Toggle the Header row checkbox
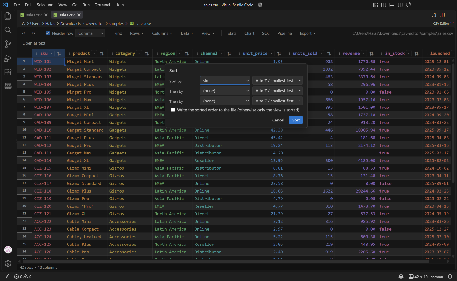This screenshot has height=281, width=457. [48, 33]
